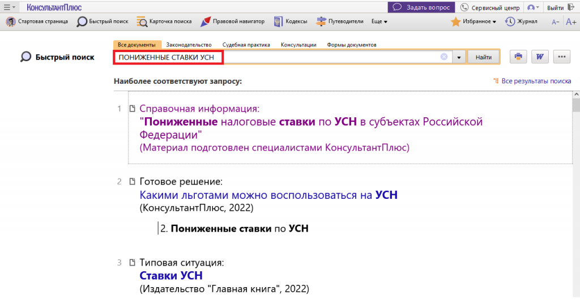Open the Стартовая страница toolbar item
This screenshot has height=303, width=580.
pos(37,22)
